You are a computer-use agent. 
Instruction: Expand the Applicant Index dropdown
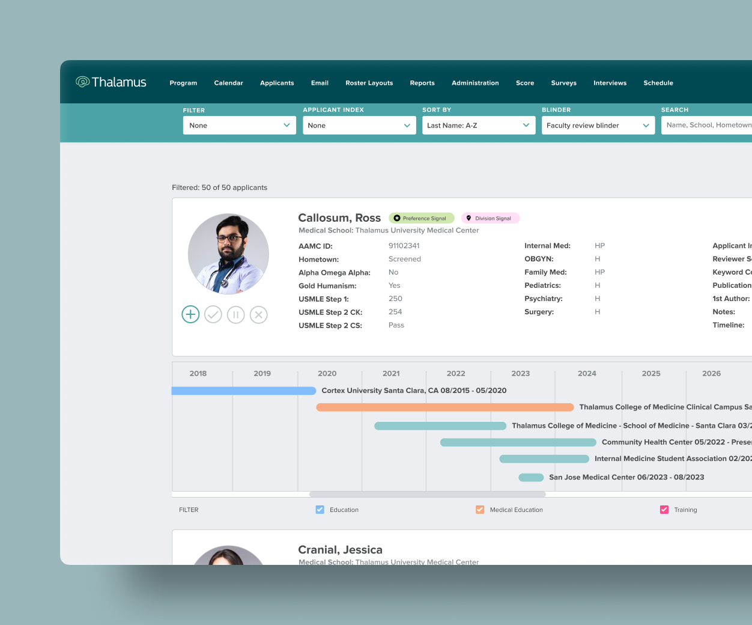click(359, 125)
